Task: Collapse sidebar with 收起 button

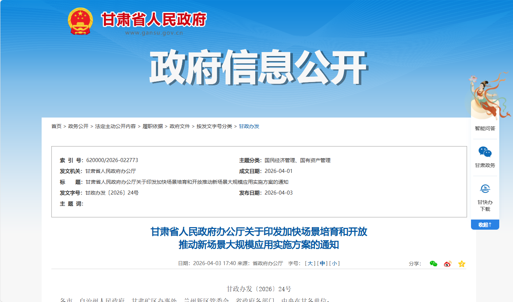Action: tap(485, 225)
